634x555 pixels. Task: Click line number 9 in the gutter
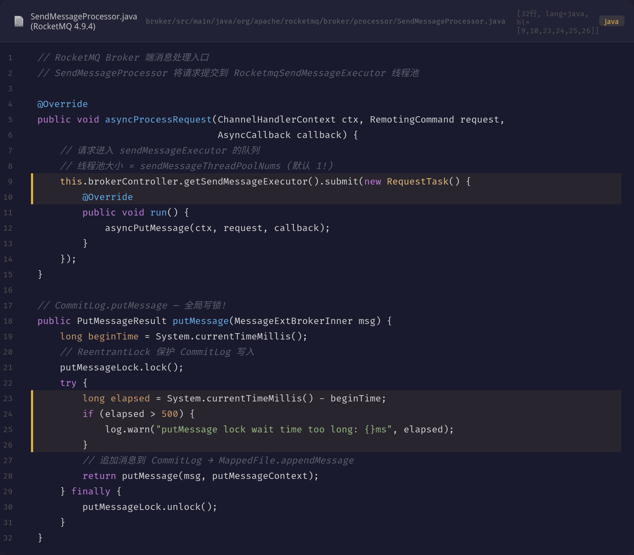tap(10, 182)
